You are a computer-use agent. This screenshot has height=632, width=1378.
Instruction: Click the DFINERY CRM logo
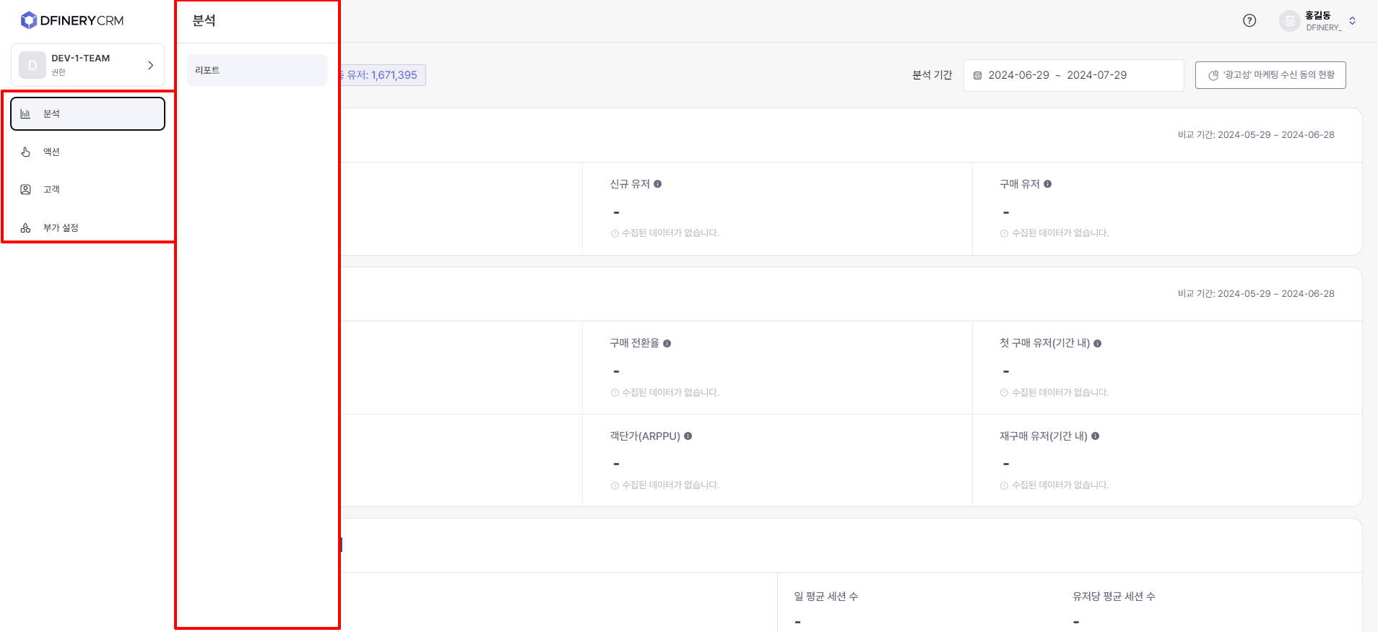[72, 20]
